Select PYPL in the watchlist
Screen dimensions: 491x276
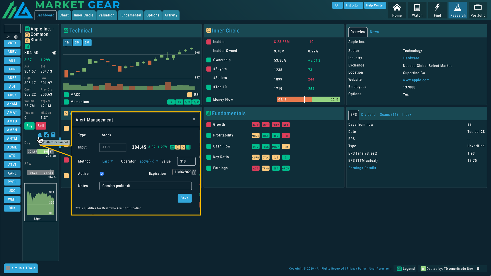pos(12,182)
